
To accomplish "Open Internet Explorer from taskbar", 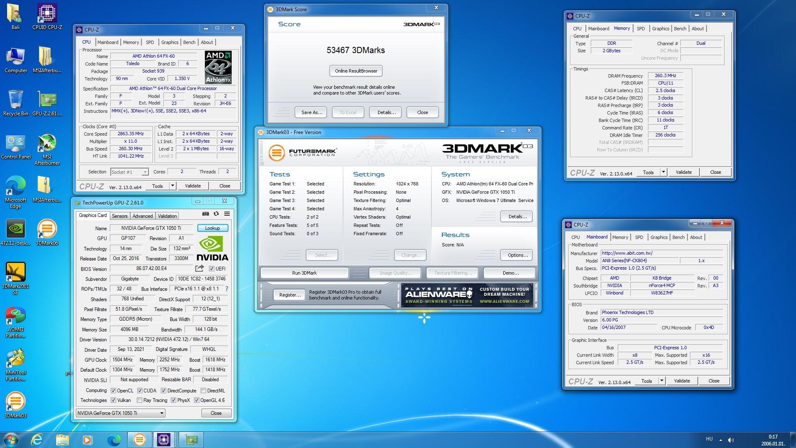I will point(37,440).
